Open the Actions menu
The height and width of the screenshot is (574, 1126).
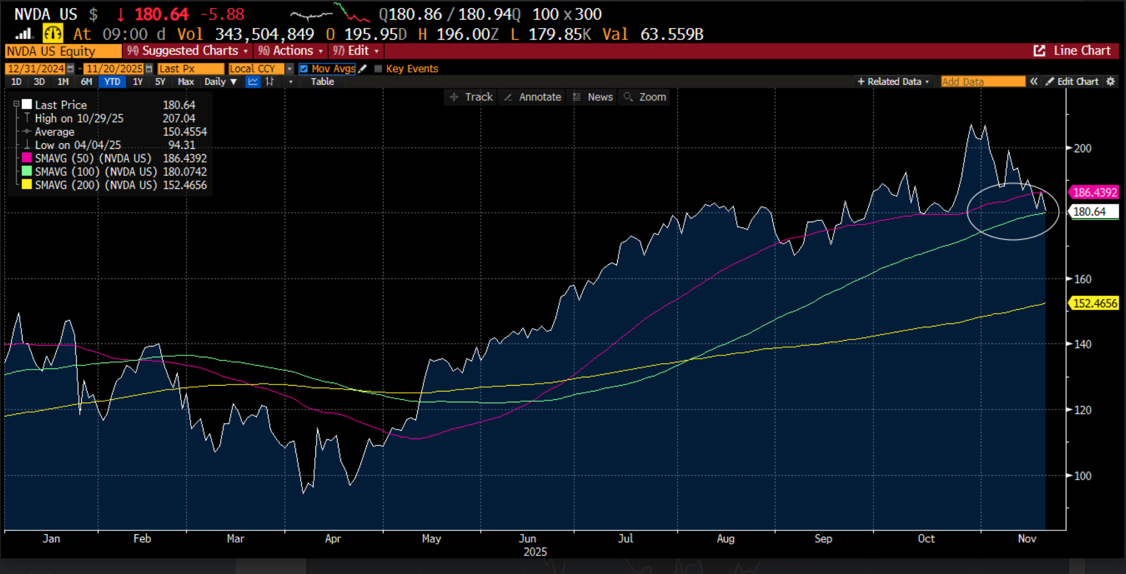292,51
